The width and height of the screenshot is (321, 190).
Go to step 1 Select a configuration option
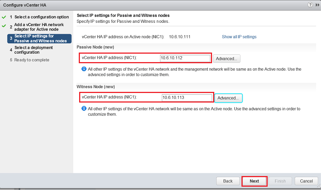pyautogui.click(x=41, y=17)
